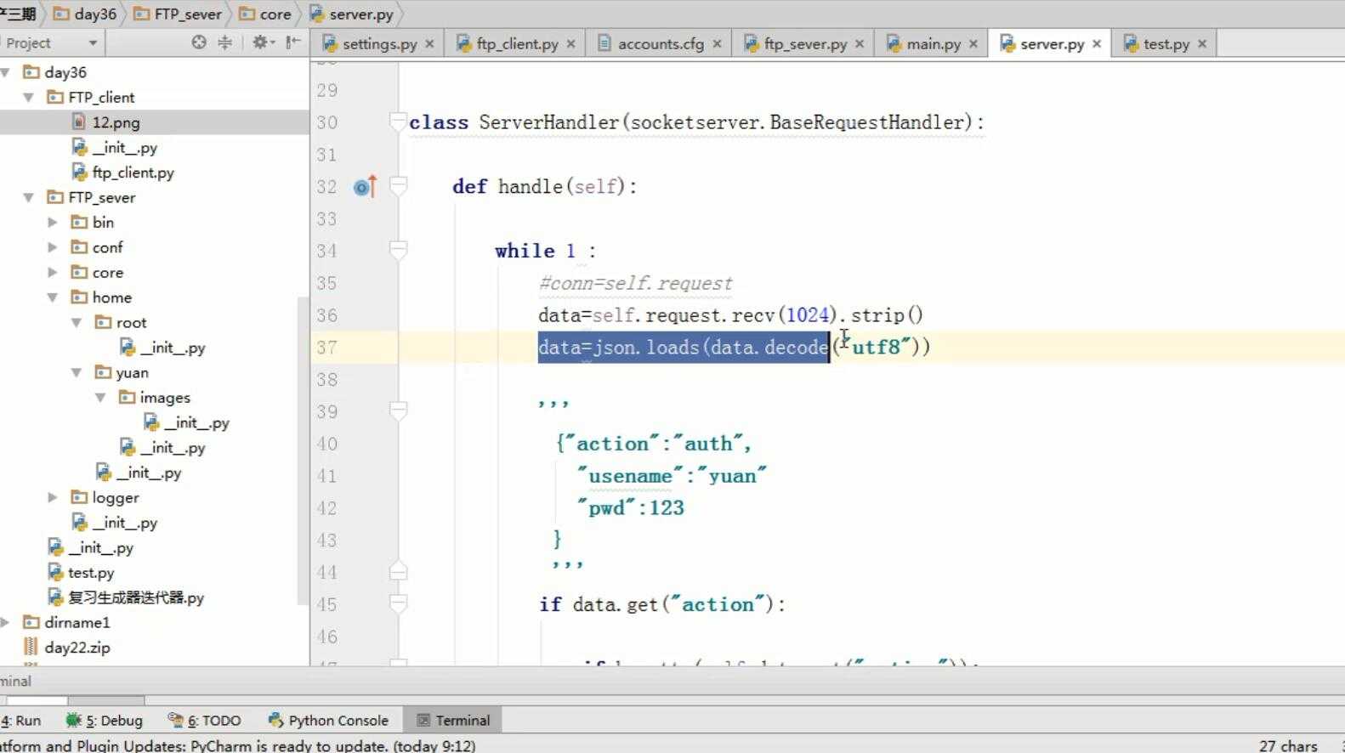
Task: Expand the logger folder
Action: (53, 497)
